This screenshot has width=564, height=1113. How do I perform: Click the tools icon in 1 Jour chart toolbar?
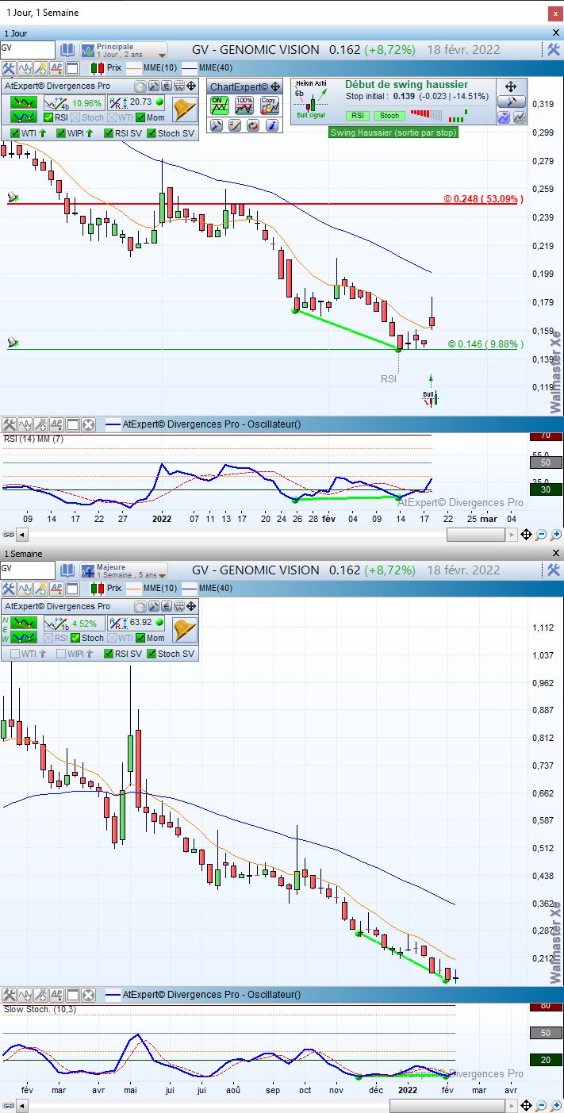coord(9,69)
